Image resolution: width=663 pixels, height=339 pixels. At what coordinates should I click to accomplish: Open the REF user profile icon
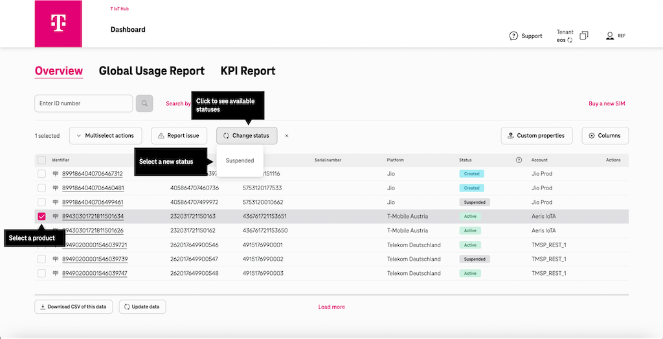[610, 36]
